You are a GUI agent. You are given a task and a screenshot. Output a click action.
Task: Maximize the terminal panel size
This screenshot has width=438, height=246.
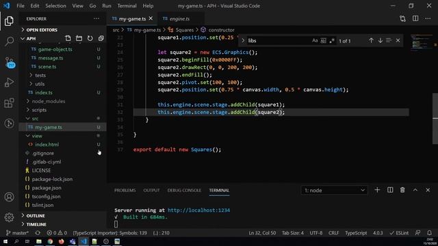pos(415,190)
